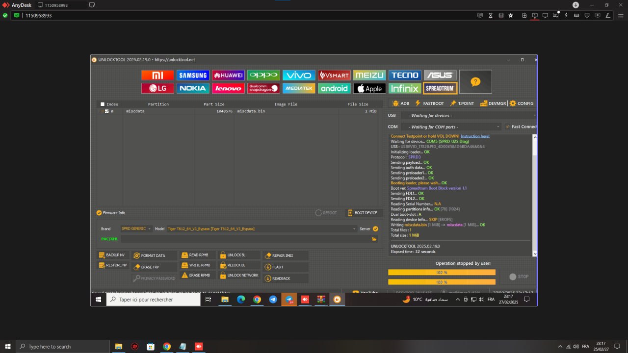Select the Xiaomi MI brand logo
Screen dimensions: 628x353
click(157, 75)
